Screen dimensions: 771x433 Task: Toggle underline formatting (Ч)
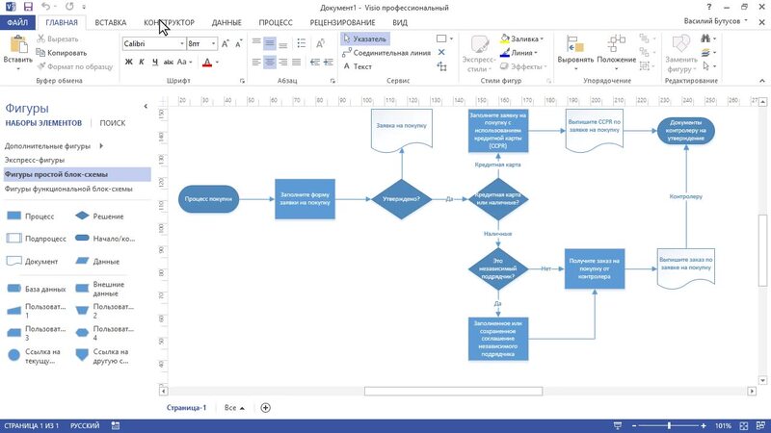155,63
